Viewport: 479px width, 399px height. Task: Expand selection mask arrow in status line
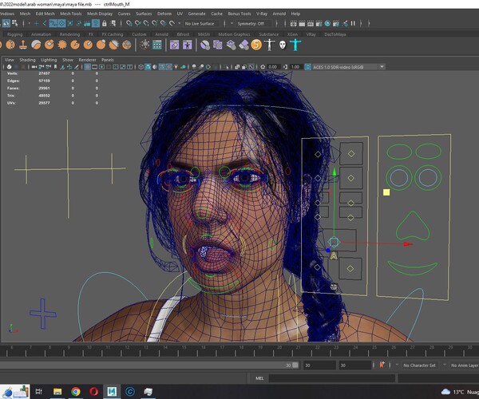click(30, 23)
